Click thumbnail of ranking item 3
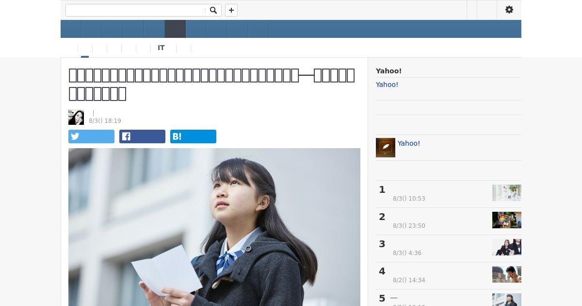The width and height of the screenshot is (582, 306). (x=507, y=247)
